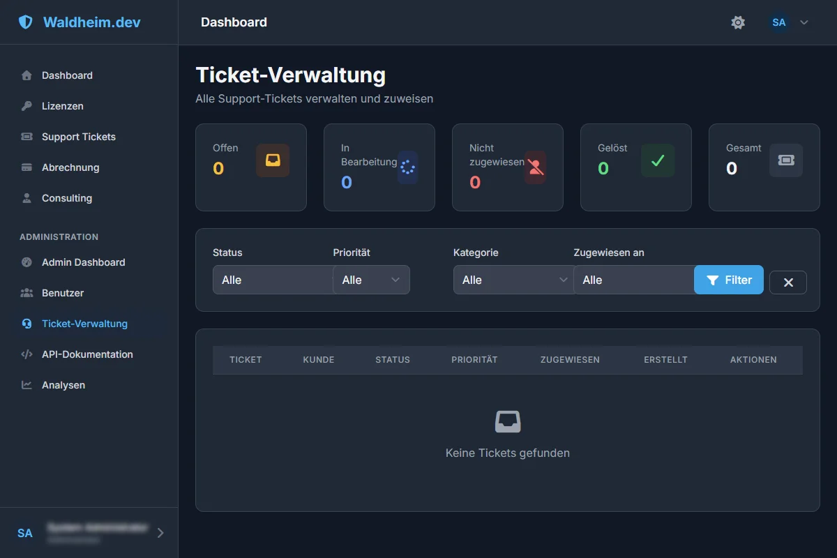Open the System Administrator profile at sidebar bottom
Viewport: 837px width, 558px height.
(x=89, y=533)
